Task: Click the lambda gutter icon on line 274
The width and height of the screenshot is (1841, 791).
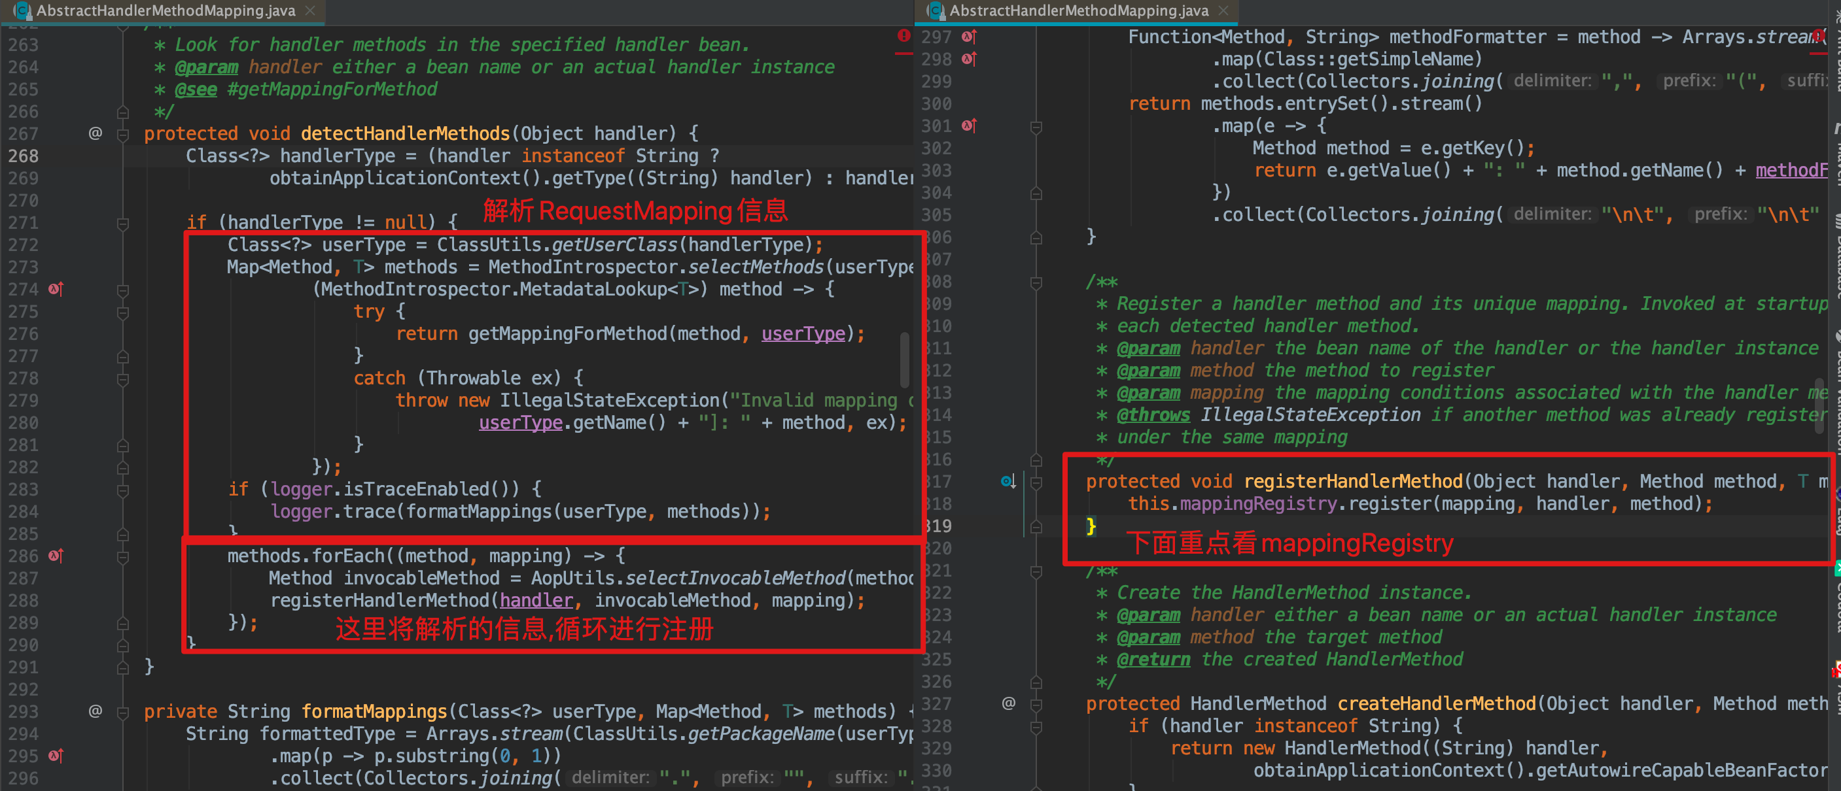Action: tap(56, 289)
